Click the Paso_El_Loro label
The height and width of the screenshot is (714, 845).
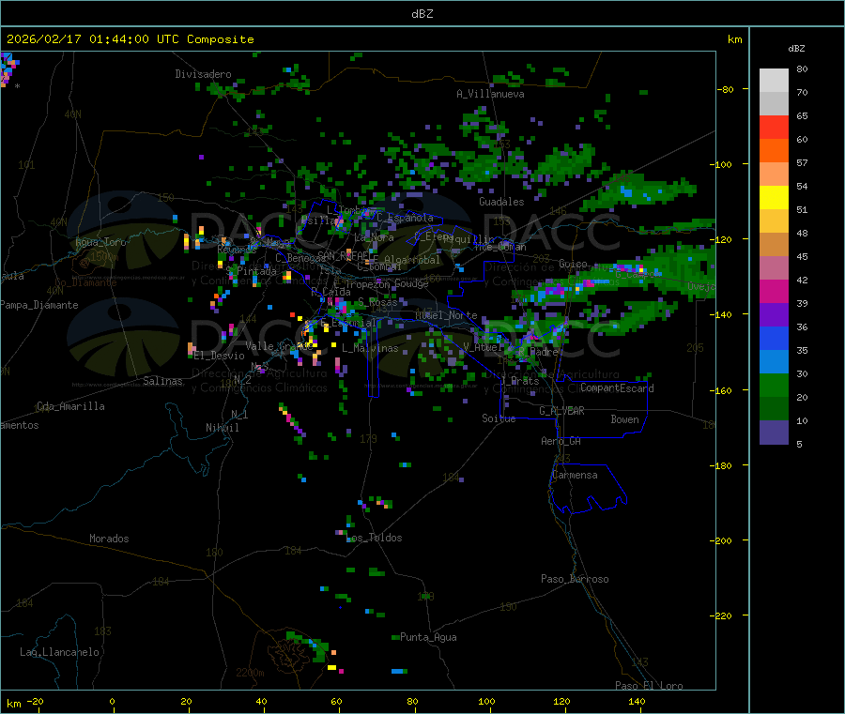pyautogui.click(x=650, y=686)
